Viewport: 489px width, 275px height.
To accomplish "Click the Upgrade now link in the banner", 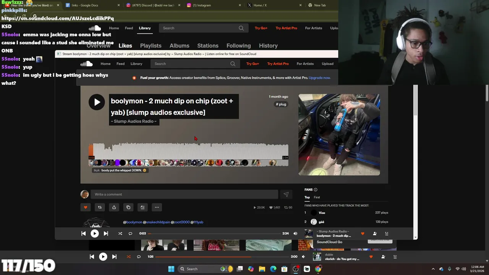I will [319, 78].
